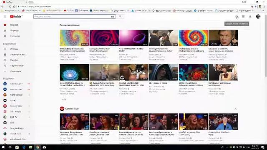Play the hooded man in car video

pyautogui.click(x=164, y=72)
